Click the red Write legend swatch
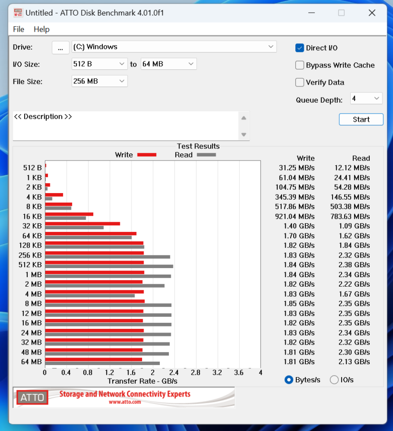The image size is (393, 431). (x=147, y=155)
